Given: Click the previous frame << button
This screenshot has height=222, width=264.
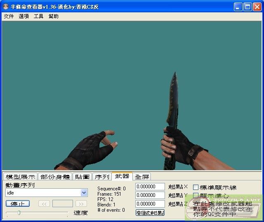Looking at the screenshot, I should (x=44, y=203).
